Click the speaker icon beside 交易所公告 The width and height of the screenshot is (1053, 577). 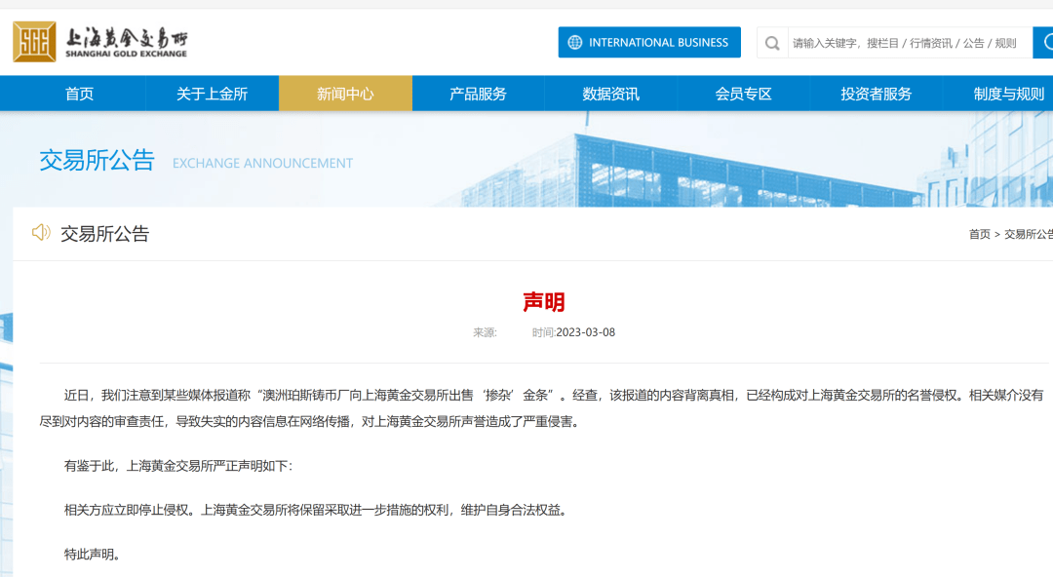coord(41,233)
